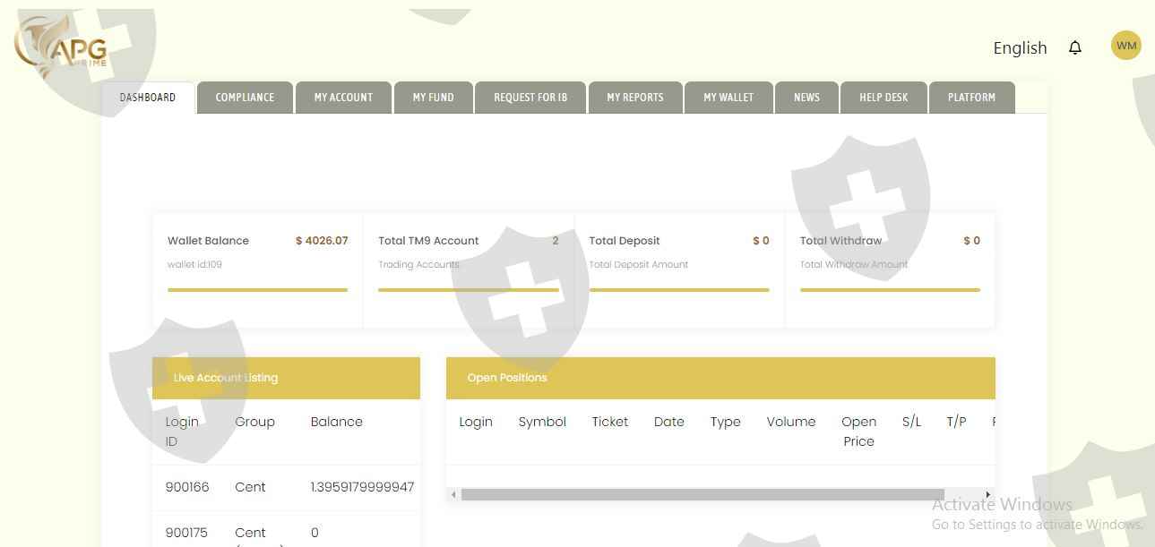This screenshot has width=1155, height=547.
Task: Click the Ticket column header
Action: point(609,422)
